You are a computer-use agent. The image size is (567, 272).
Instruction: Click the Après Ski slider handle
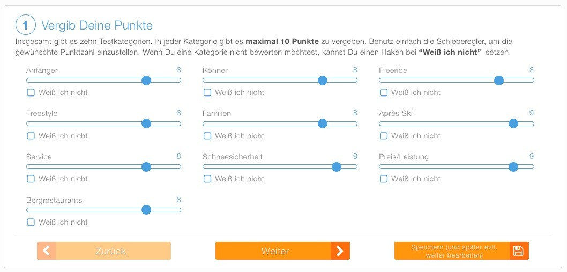pyautogui.click(x=513, y=123)
